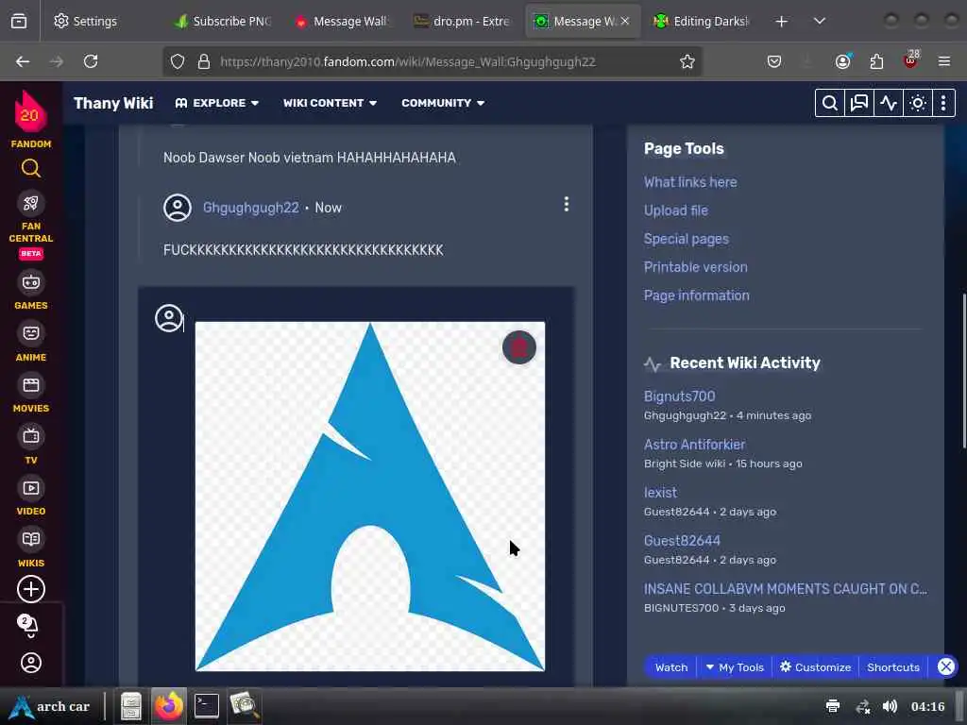The image size is (967, 725).
Task: Switch to the first Message Wall tab
Action: click(343, 21)
